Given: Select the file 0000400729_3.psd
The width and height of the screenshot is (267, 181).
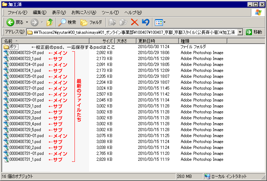Looking at the screenshot, I should [25, 118].
